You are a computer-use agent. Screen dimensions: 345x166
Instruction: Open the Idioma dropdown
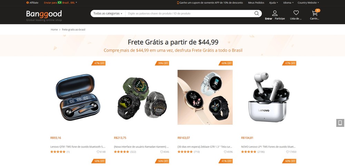click(x=288, y=3)
